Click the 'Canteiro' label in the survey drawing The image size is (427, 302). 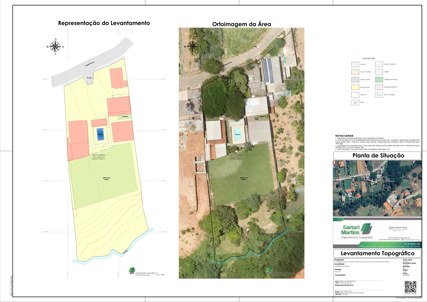[125, 117]
